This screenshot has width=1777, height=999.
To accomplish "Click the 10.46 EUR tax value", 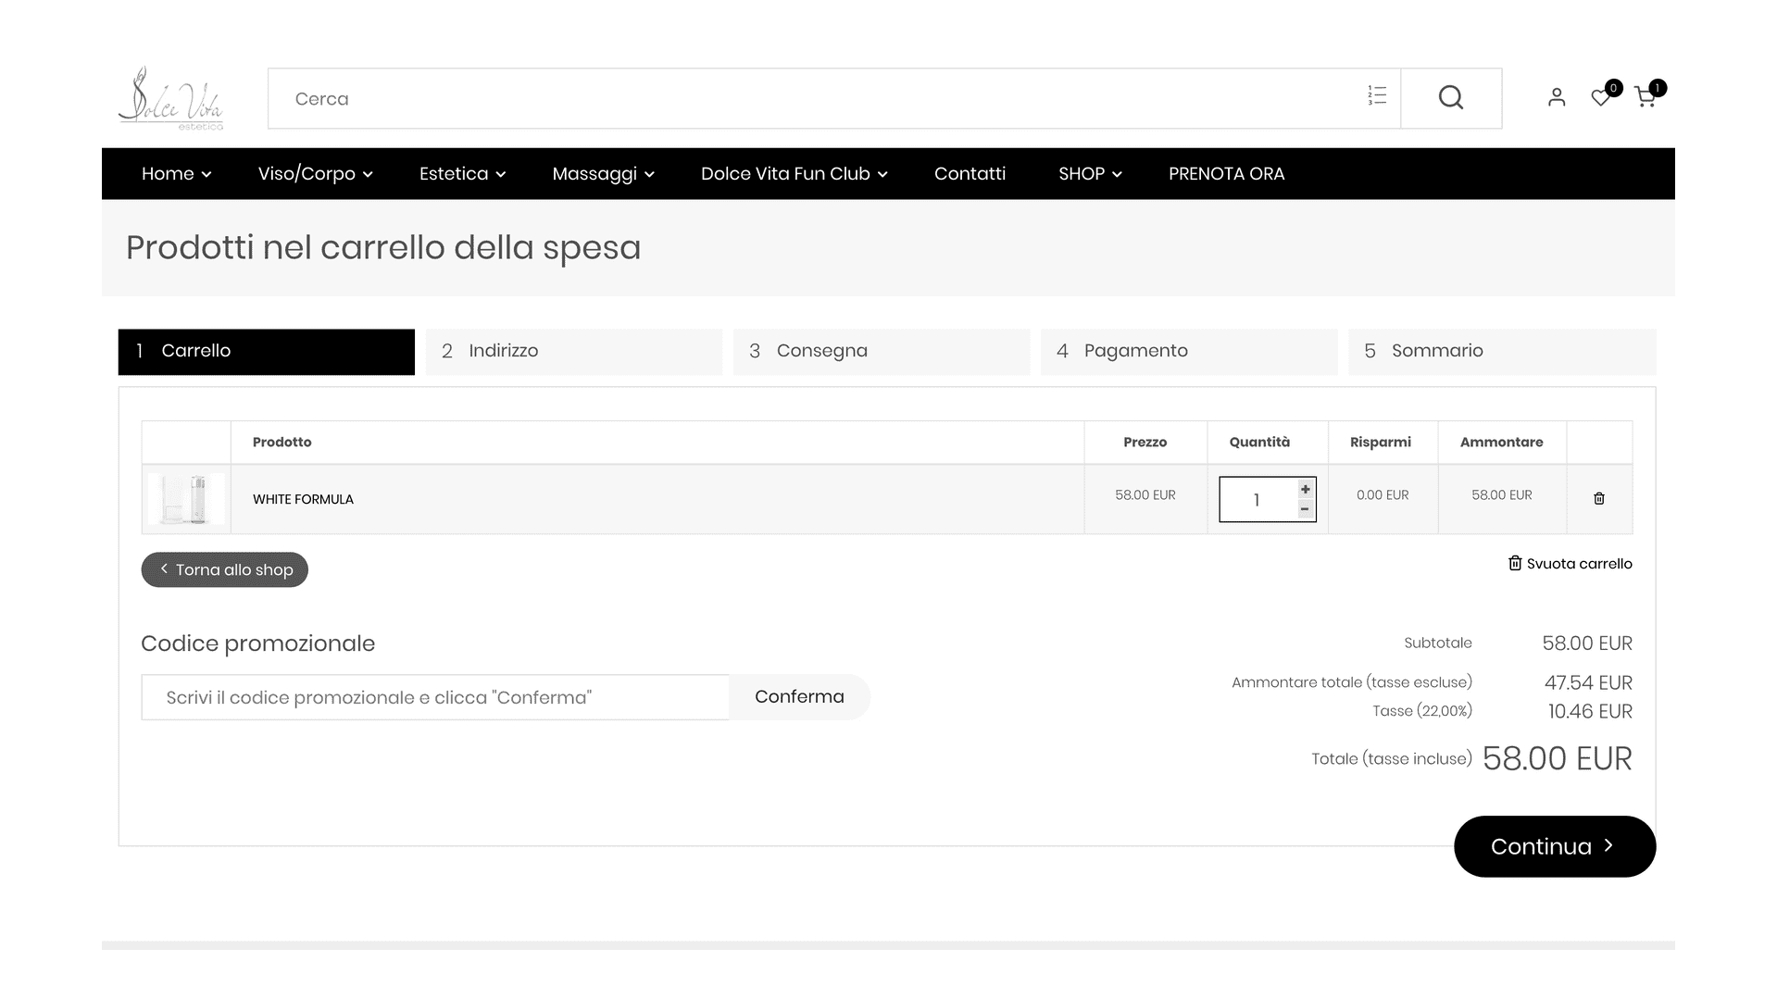I will click(1590, 711).
